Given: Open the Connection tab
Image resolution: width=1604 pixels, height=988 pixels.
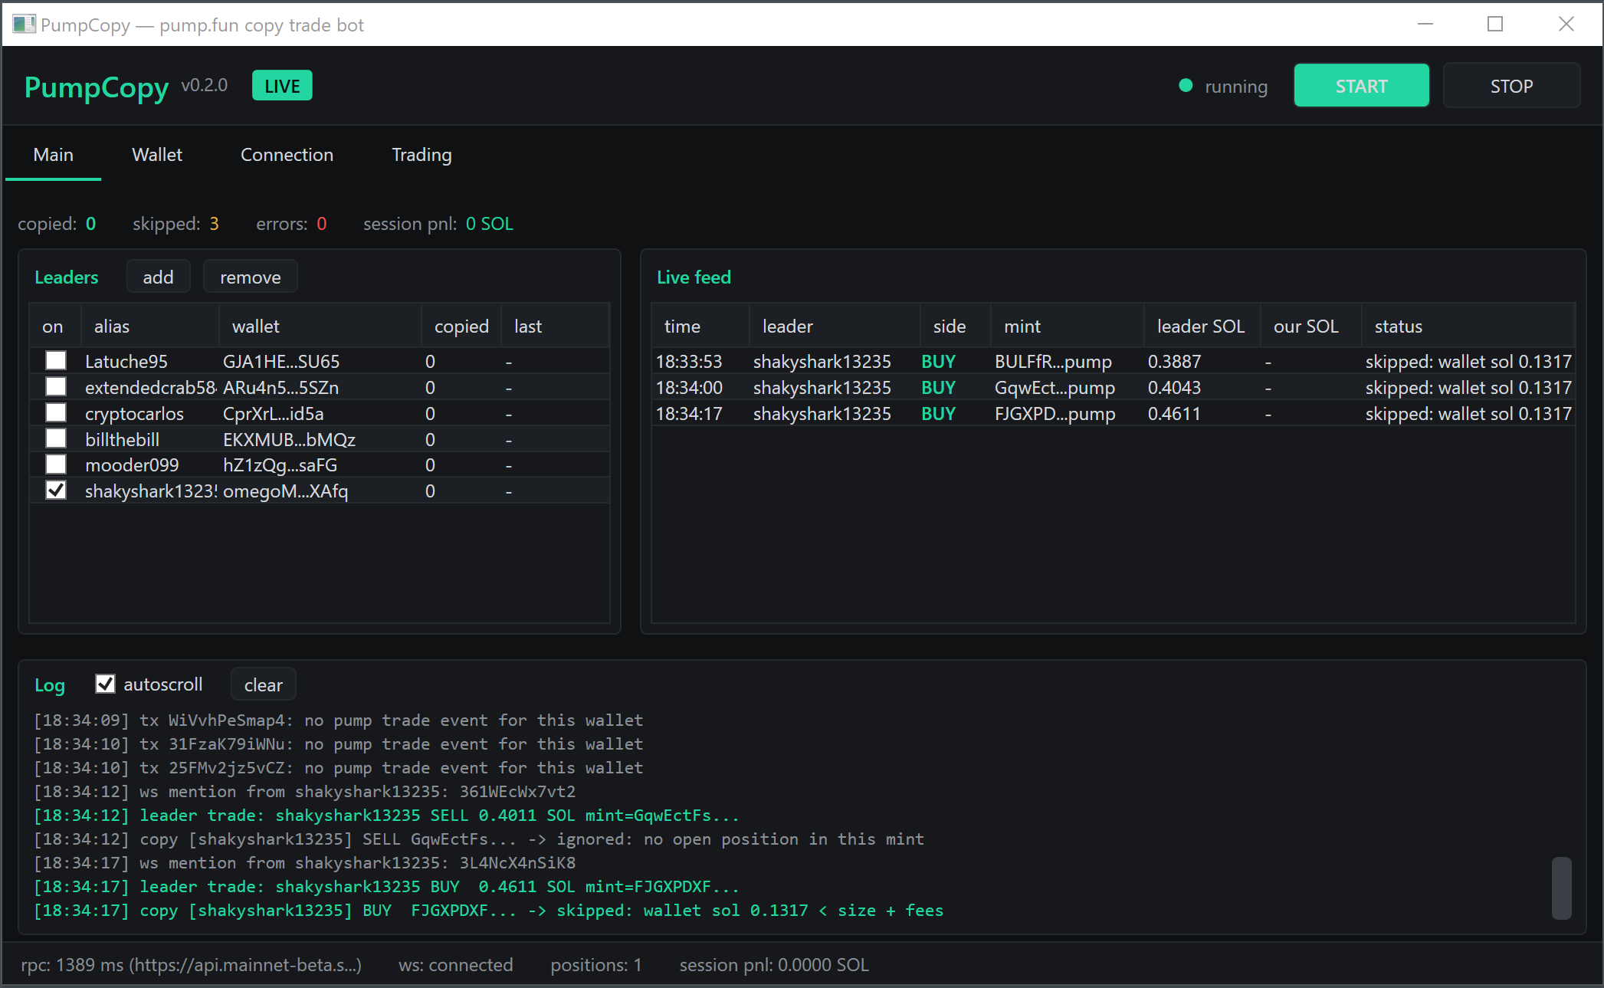Looking at the screenshot, I should [287, 155].
